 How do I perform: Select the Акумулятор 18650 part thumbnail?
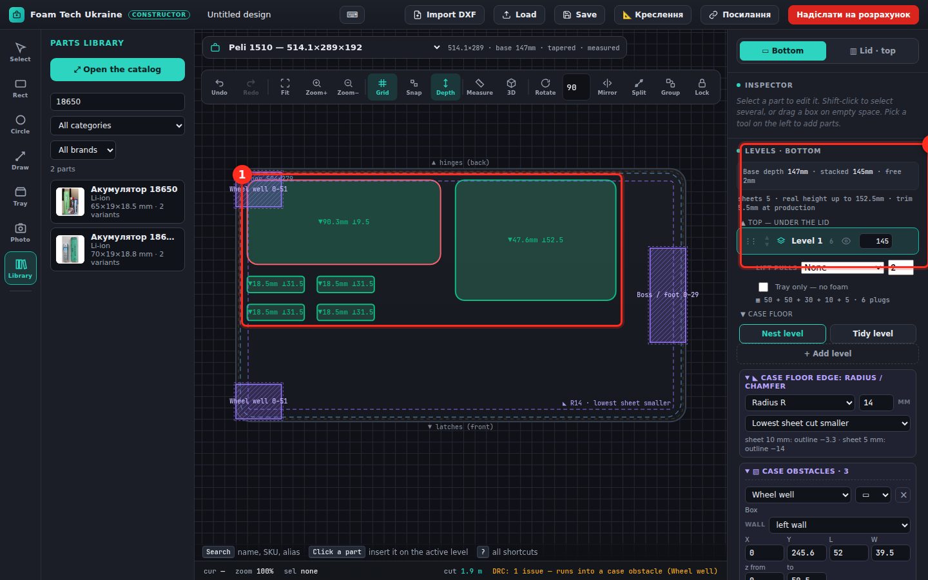[70, 202]
